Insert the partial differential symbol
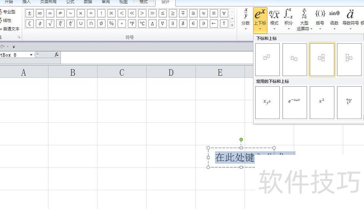Image resolution: width=364 pixels, height=209 pixels. pyautogui.click(x=40, y=23)
